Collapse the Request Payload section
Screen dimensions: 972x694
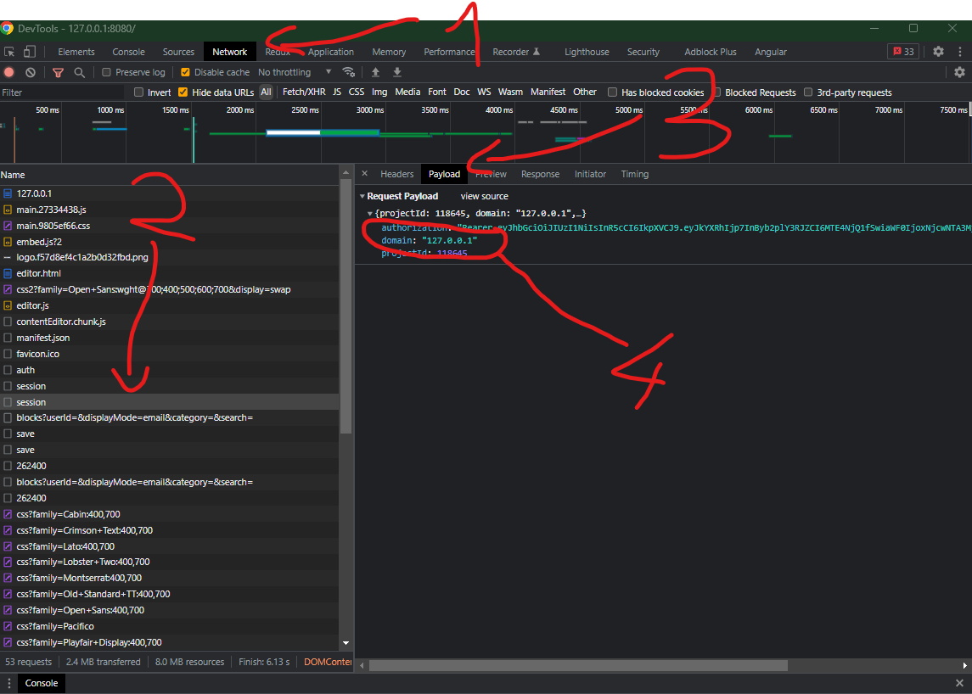362,195
